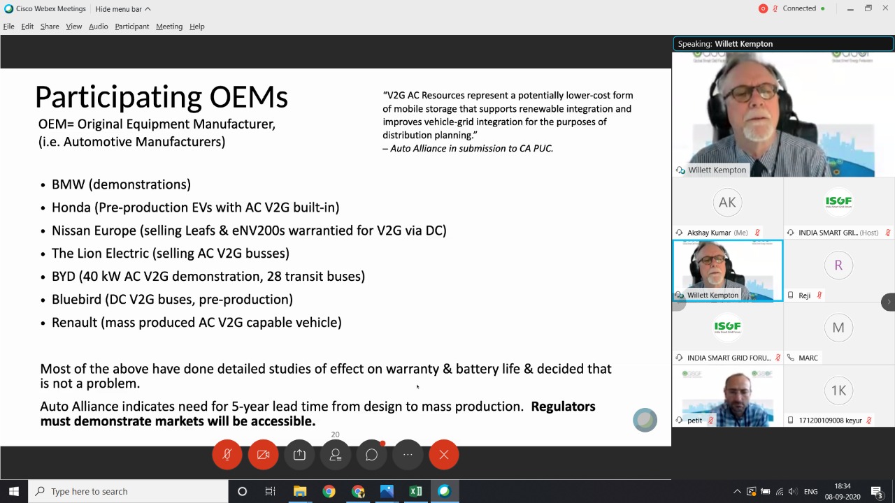
Task: Open the File menu
Action: (x=8, y=26)
